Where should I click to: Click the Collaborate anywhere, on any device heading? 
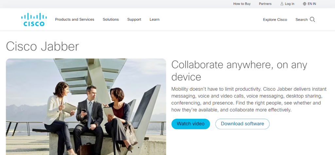pyautogui.click(x=239, y=71)
